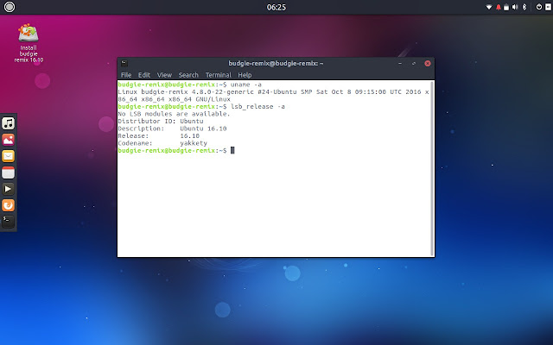Click 'No LSB modules are available.' line

[x=174, y=114]
